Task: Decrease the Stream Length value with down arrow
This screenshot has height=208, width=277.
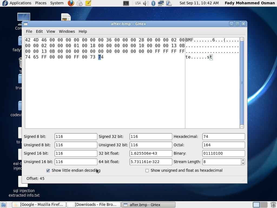Action: coord(243,163)
